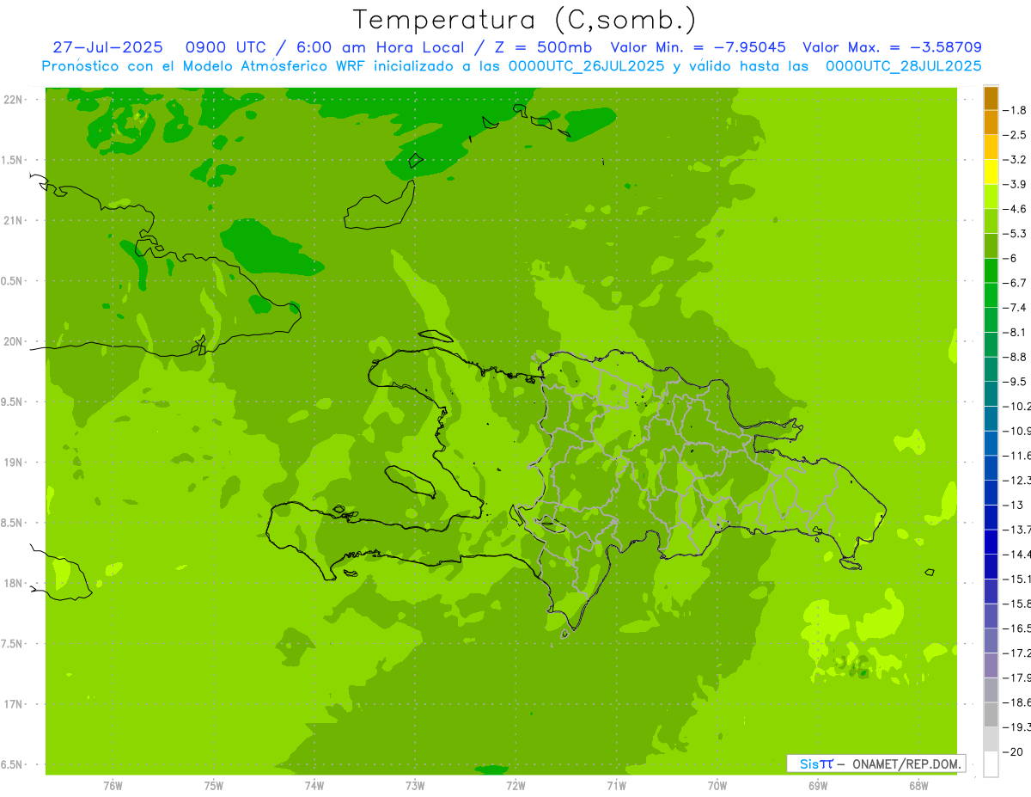This screenshot has width=1031, height=797.
Task: Pick the blue swatch between -13.7 and -14.4
Action: coord(991,542)
